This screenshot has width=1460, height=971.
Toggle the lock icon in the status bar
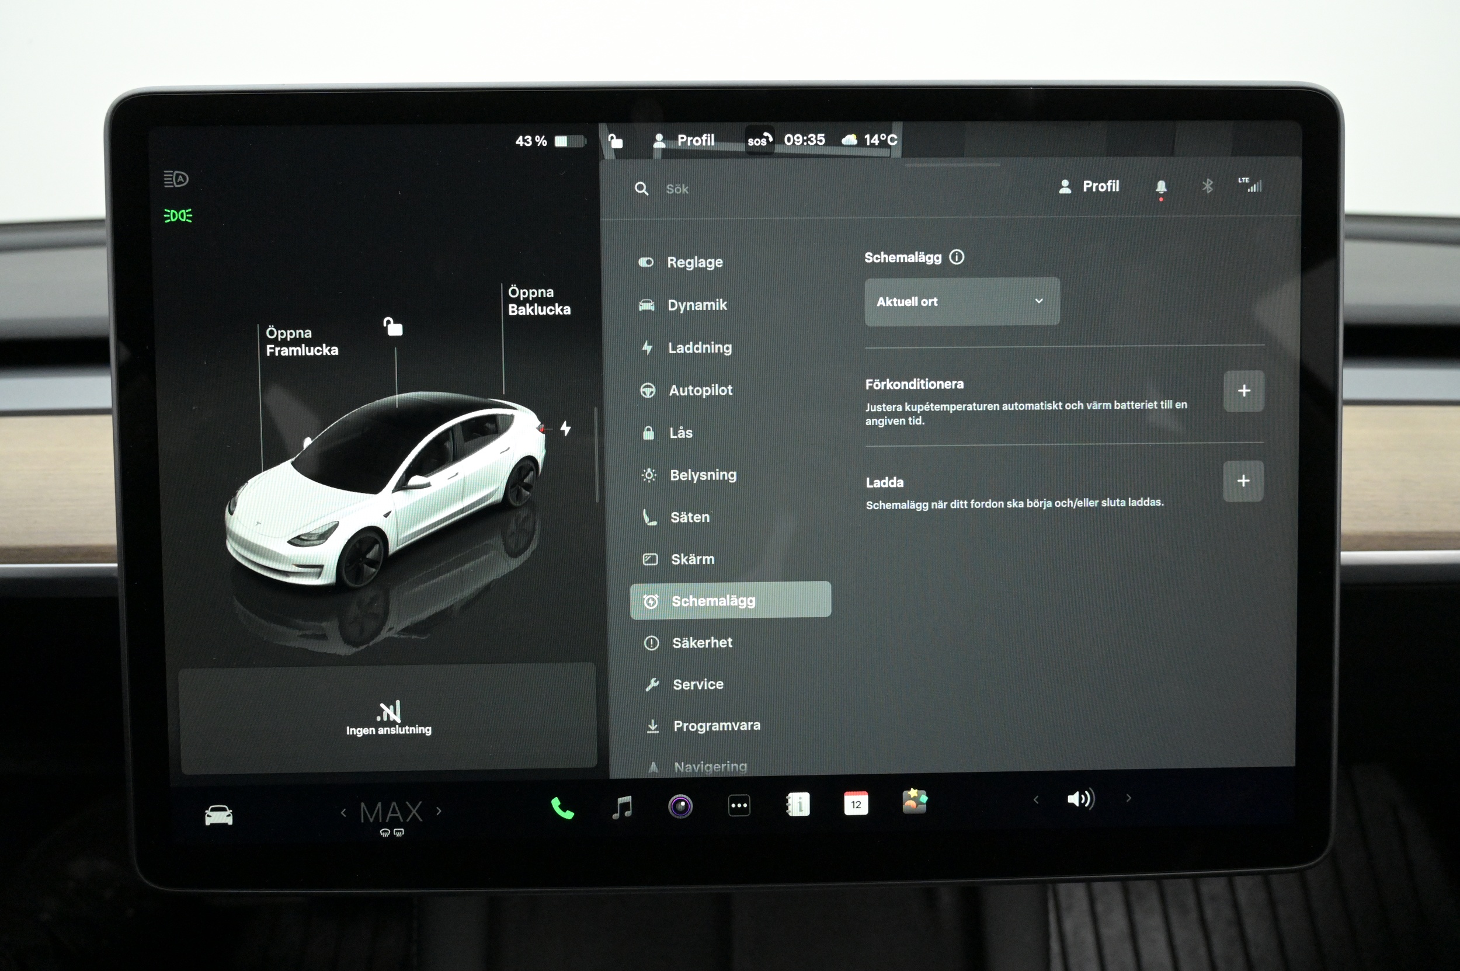click(x=615, y=141)
